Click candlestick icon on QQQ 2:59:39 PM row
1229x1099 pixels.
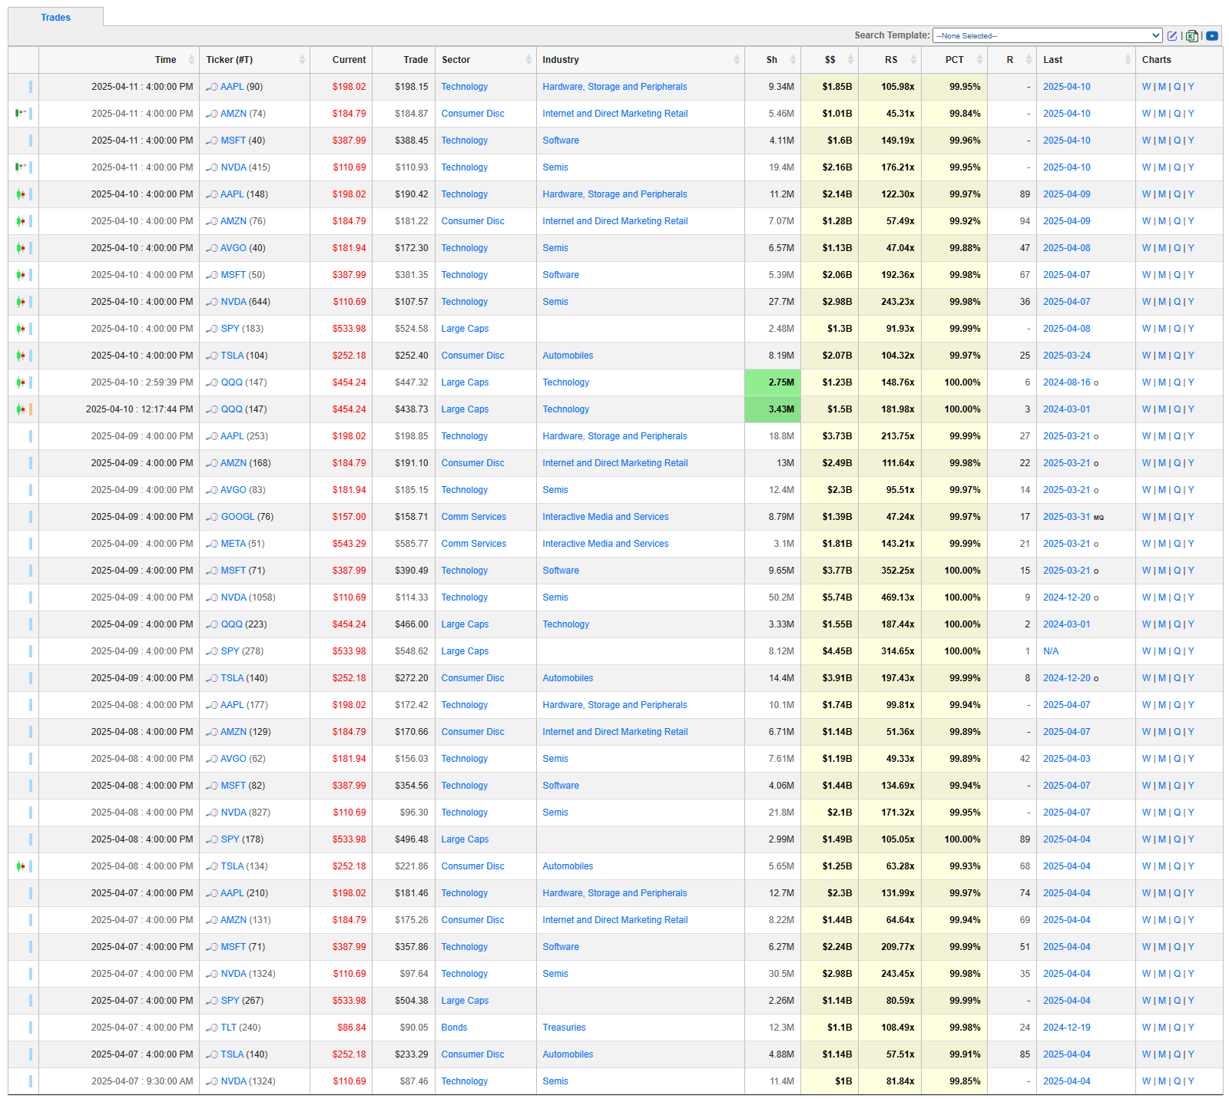(21, 382)
